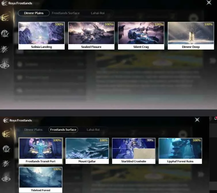Open the red notification bell icon

pos(216,118)
